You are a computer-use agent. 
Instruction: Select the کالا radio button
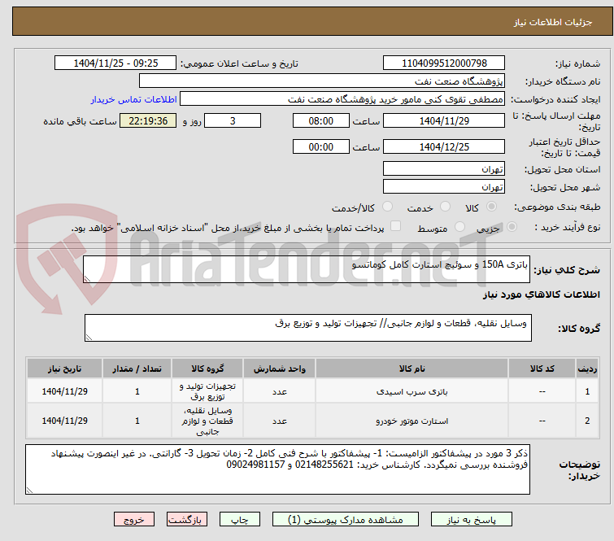pos(491,207)
